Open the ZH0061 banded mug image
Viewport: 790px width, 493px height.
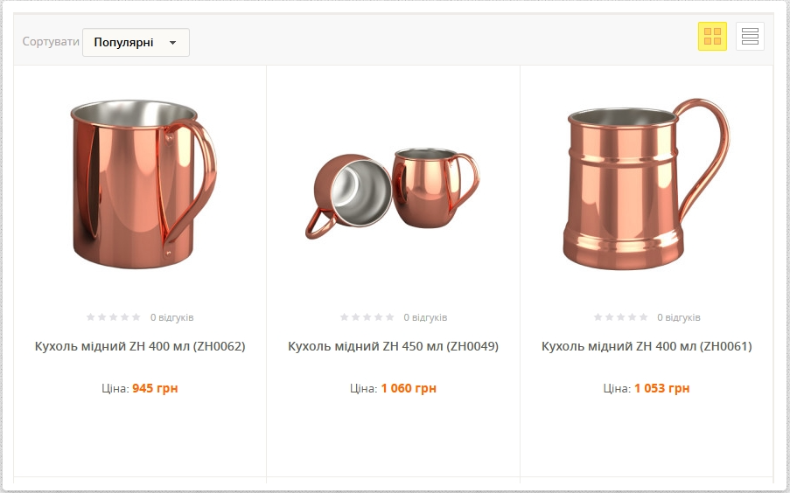pyautogui.click(x=646, y=184)
